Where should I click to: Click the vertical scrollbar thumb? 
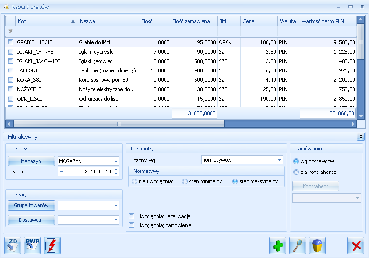361,42
